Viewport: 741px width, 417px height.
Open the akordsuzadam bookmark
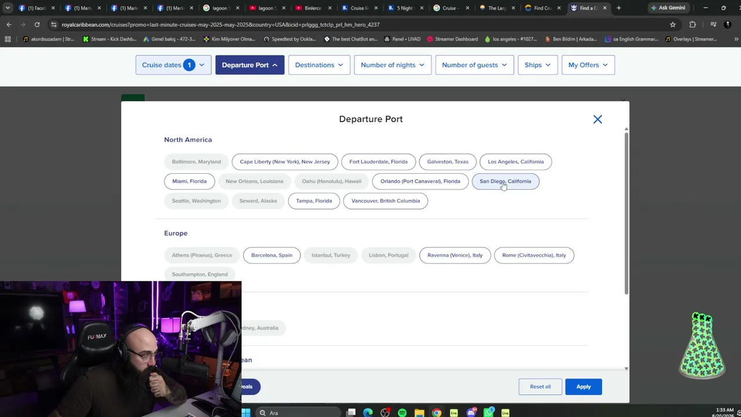click(49, 39)
